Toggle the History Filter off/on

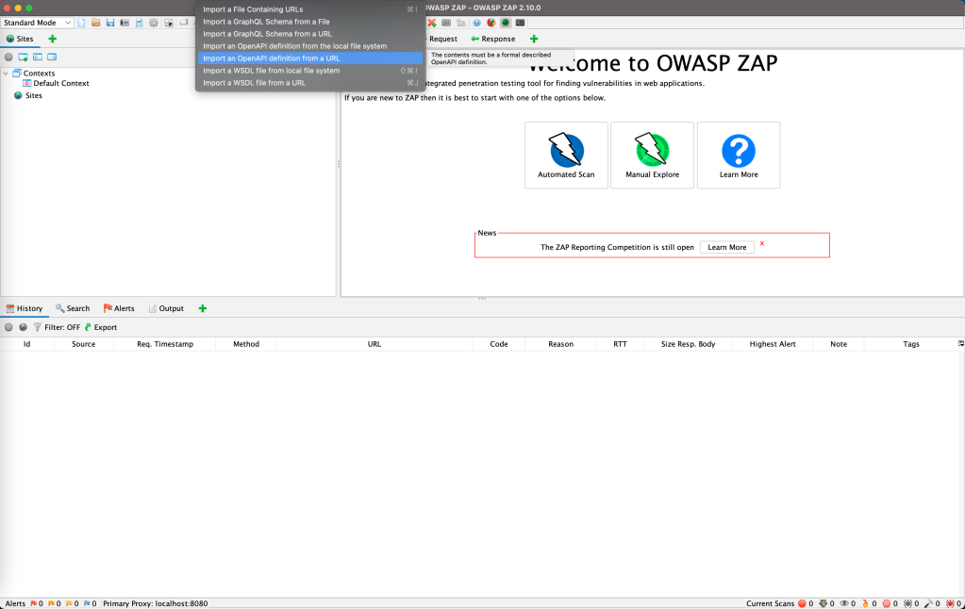click(55, 327)
